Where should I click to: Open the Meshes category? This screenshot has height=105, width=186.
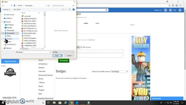coord(41,68)
